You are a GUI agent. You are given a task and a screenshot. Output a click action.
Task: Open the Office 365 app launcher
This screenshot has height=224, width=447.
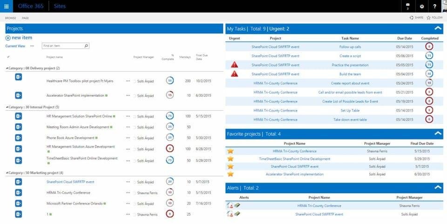tap(6, 6)
